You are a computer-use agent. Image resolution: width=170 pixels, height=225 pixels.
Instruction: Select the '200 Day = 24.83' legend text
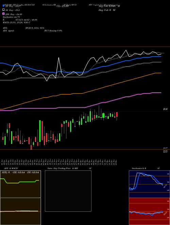click(x=14, y=14)
